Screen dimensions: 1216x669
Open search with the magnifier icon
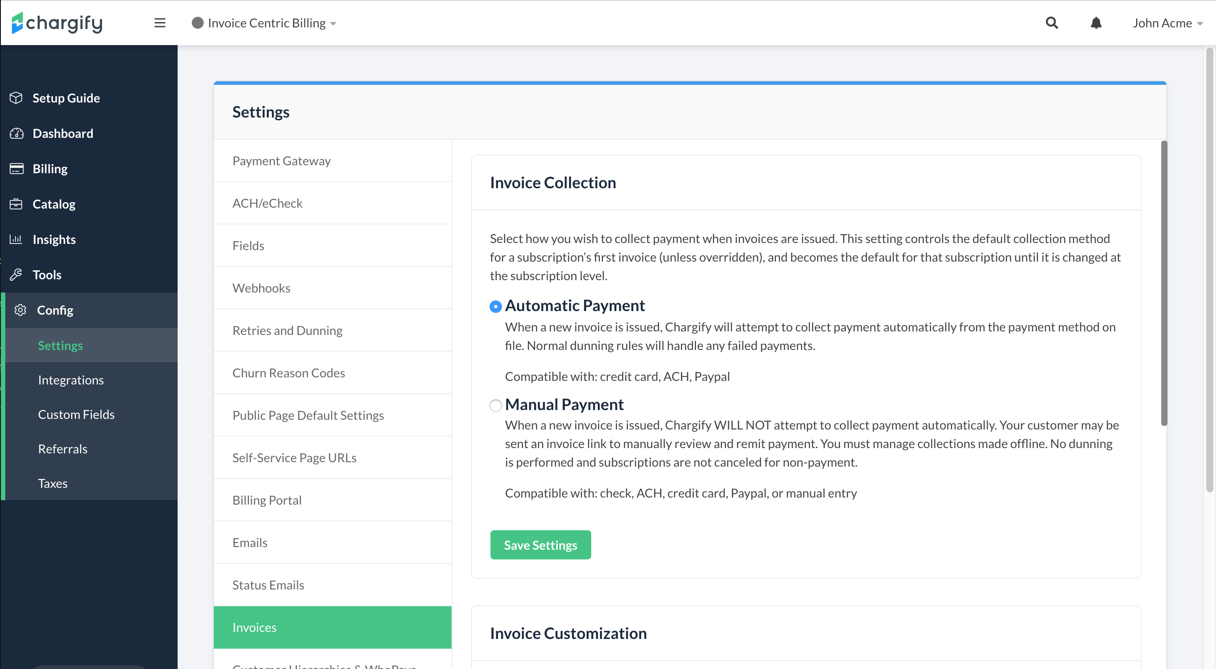click(x=1052, y=23)
